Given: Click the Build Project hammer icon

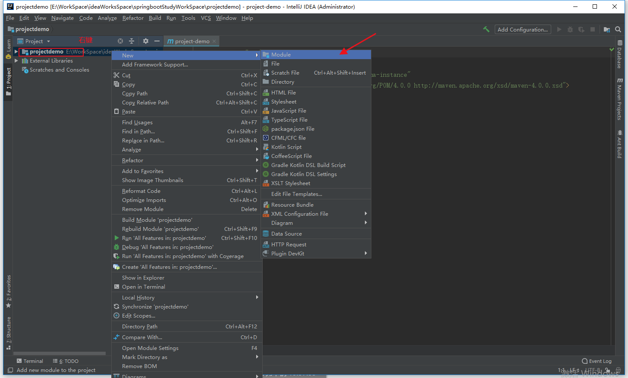Looking at the screenshot, I should (486, 29).
